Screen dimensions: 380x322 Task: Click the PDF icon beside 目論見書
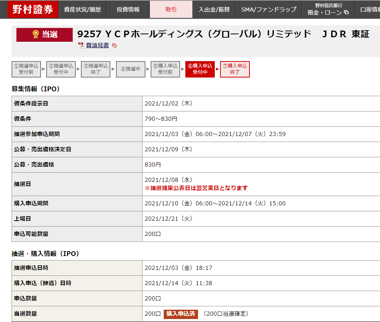click(81, 45)
